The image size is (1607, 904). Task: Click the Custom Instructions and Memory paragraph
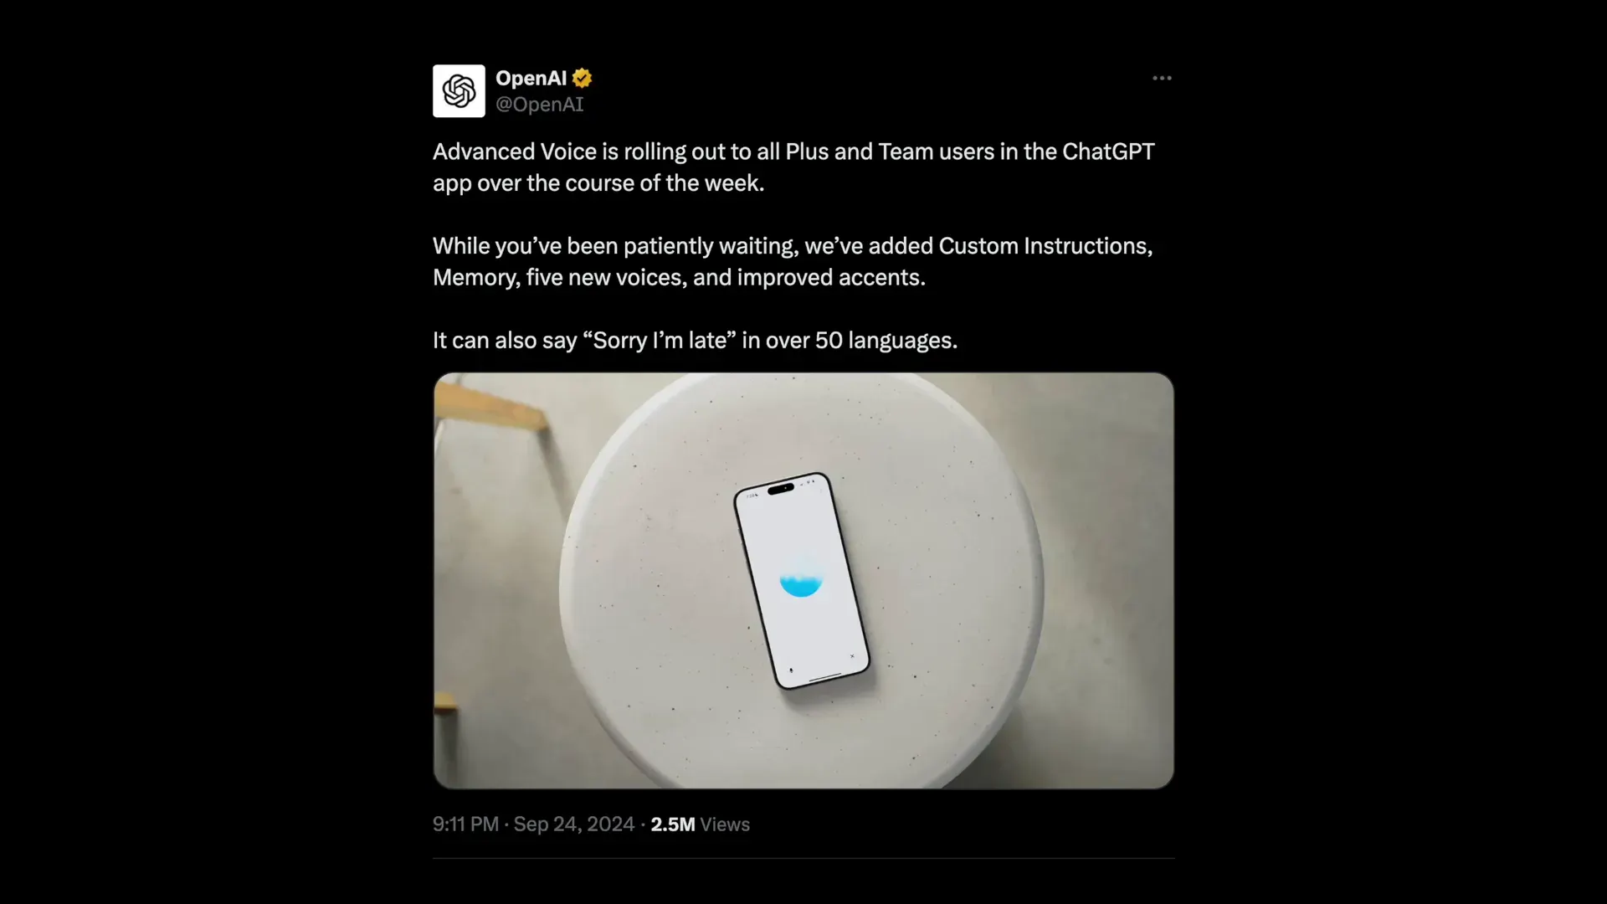point(793,261)
